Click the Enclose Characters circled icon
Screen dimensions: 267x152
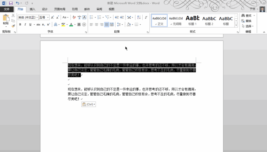84,25
